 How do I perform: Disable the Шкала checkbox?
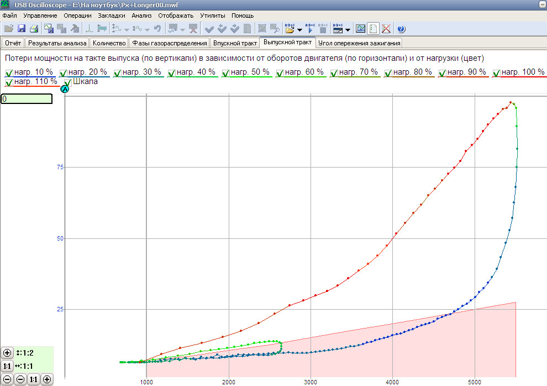(x=67, y=82)
